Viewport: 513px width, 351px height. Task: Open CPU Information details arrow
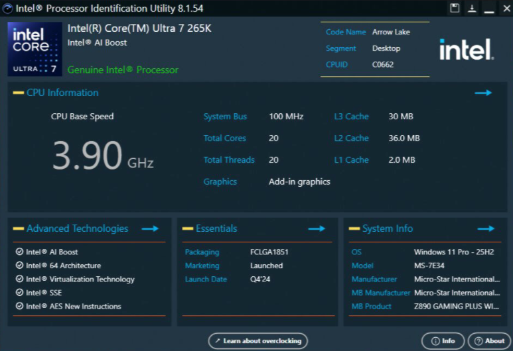(483, 93)
